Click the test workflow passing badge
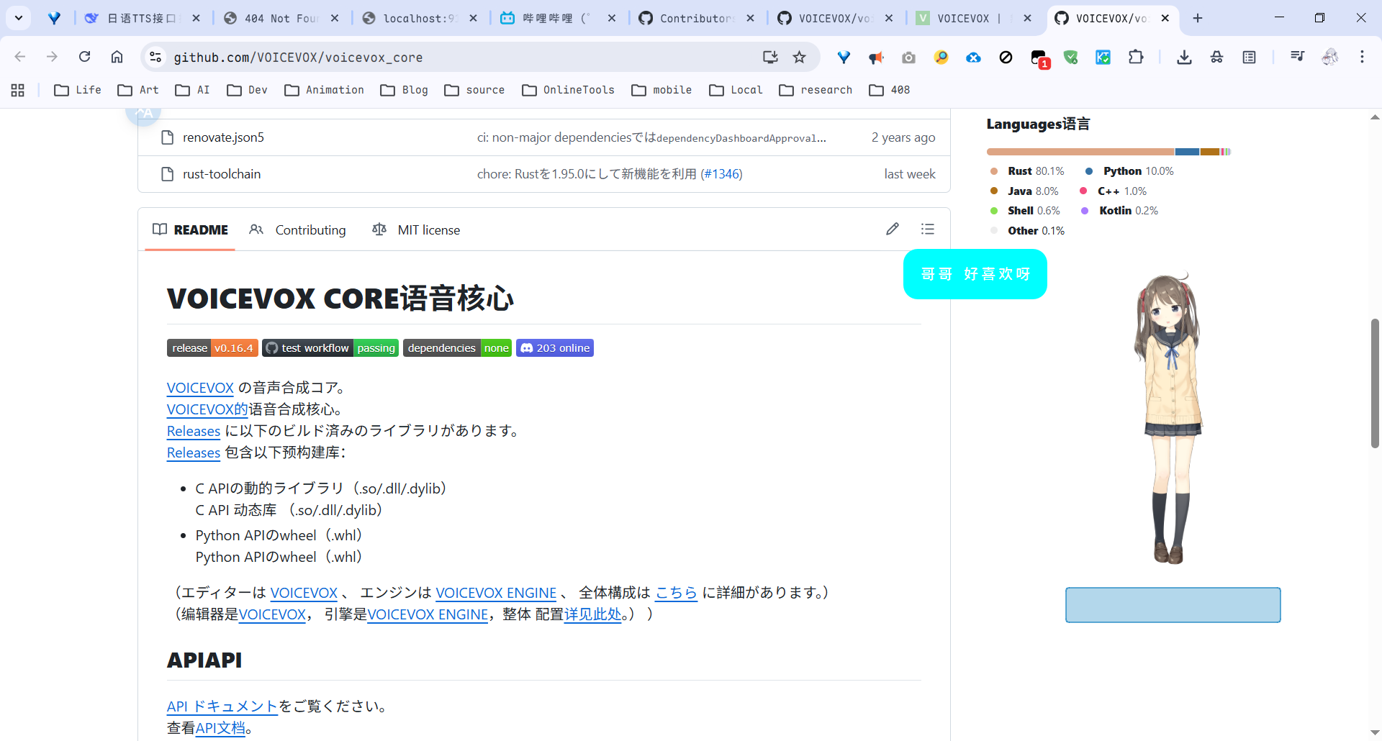The image size is (1382, 741). (x=330, y=348)
